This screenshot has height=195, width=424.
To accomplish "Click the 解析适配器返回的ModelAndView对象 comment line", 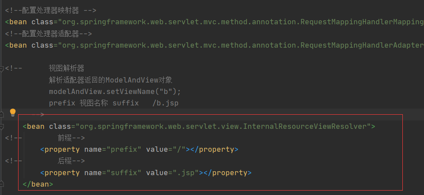I will pyautogui.click(x=110, y=80).
